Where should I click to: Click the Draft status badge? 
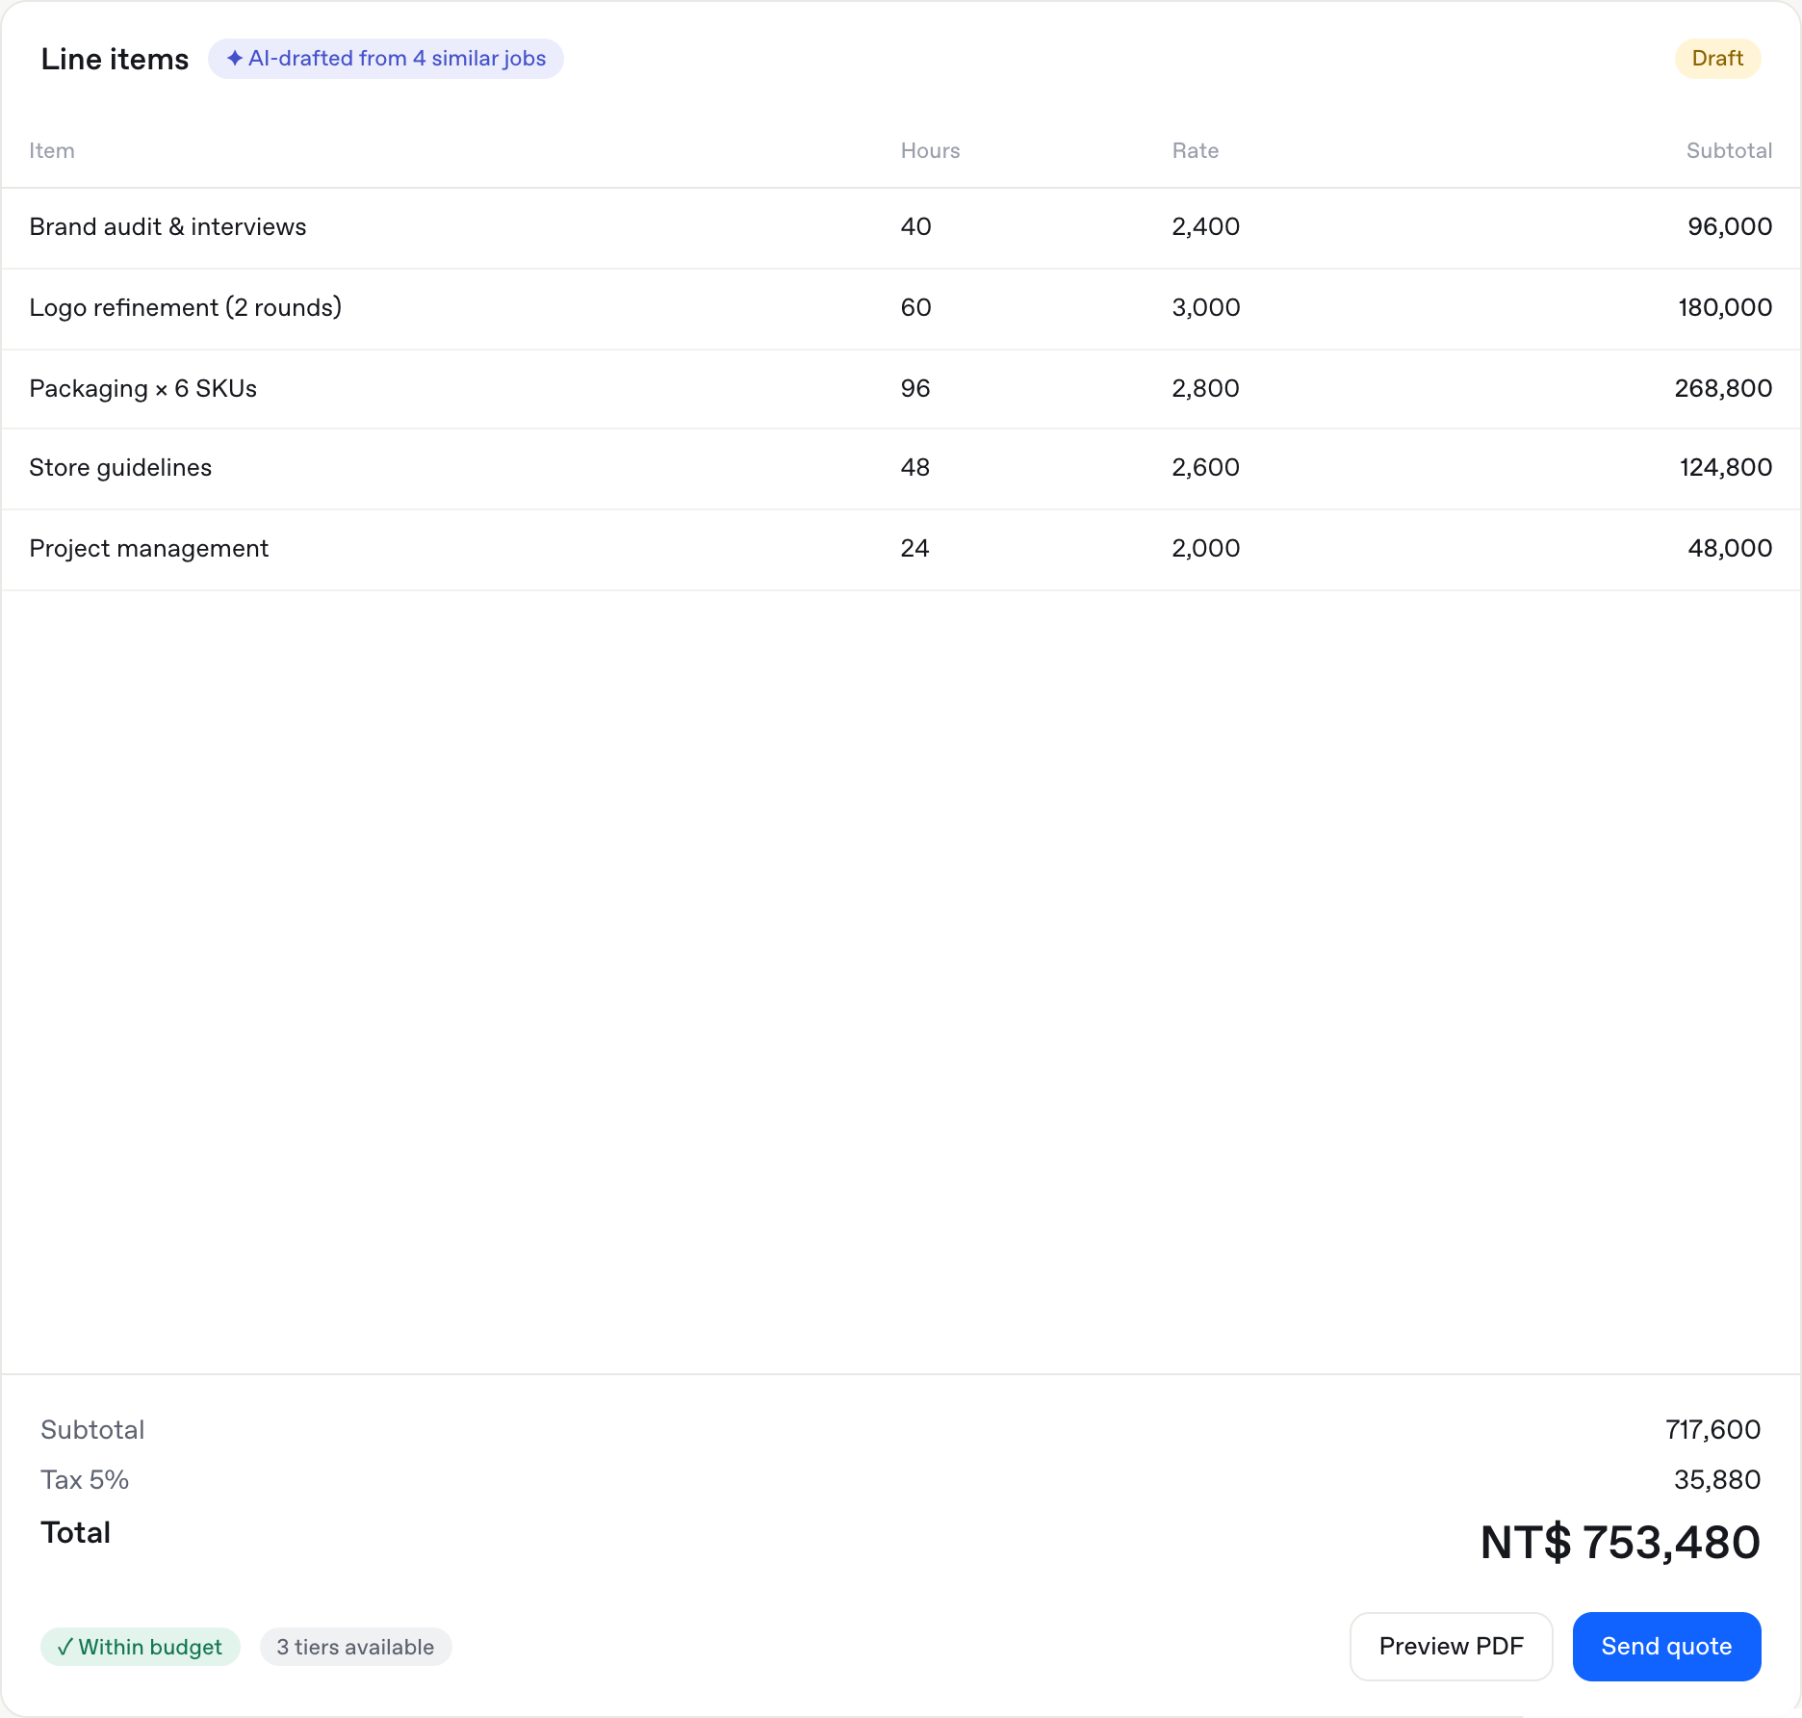click(1717, 59)
